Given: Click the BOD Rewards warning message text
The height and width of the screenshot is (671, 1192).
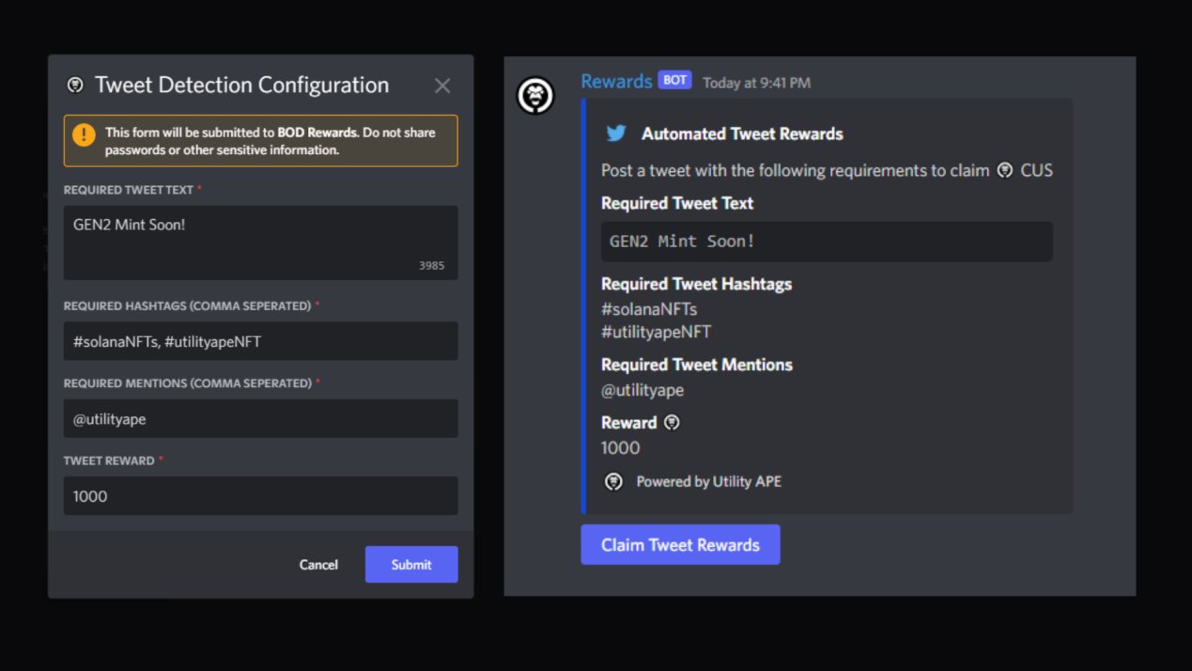Looking at the screenshot, I should tap(270, 141).
